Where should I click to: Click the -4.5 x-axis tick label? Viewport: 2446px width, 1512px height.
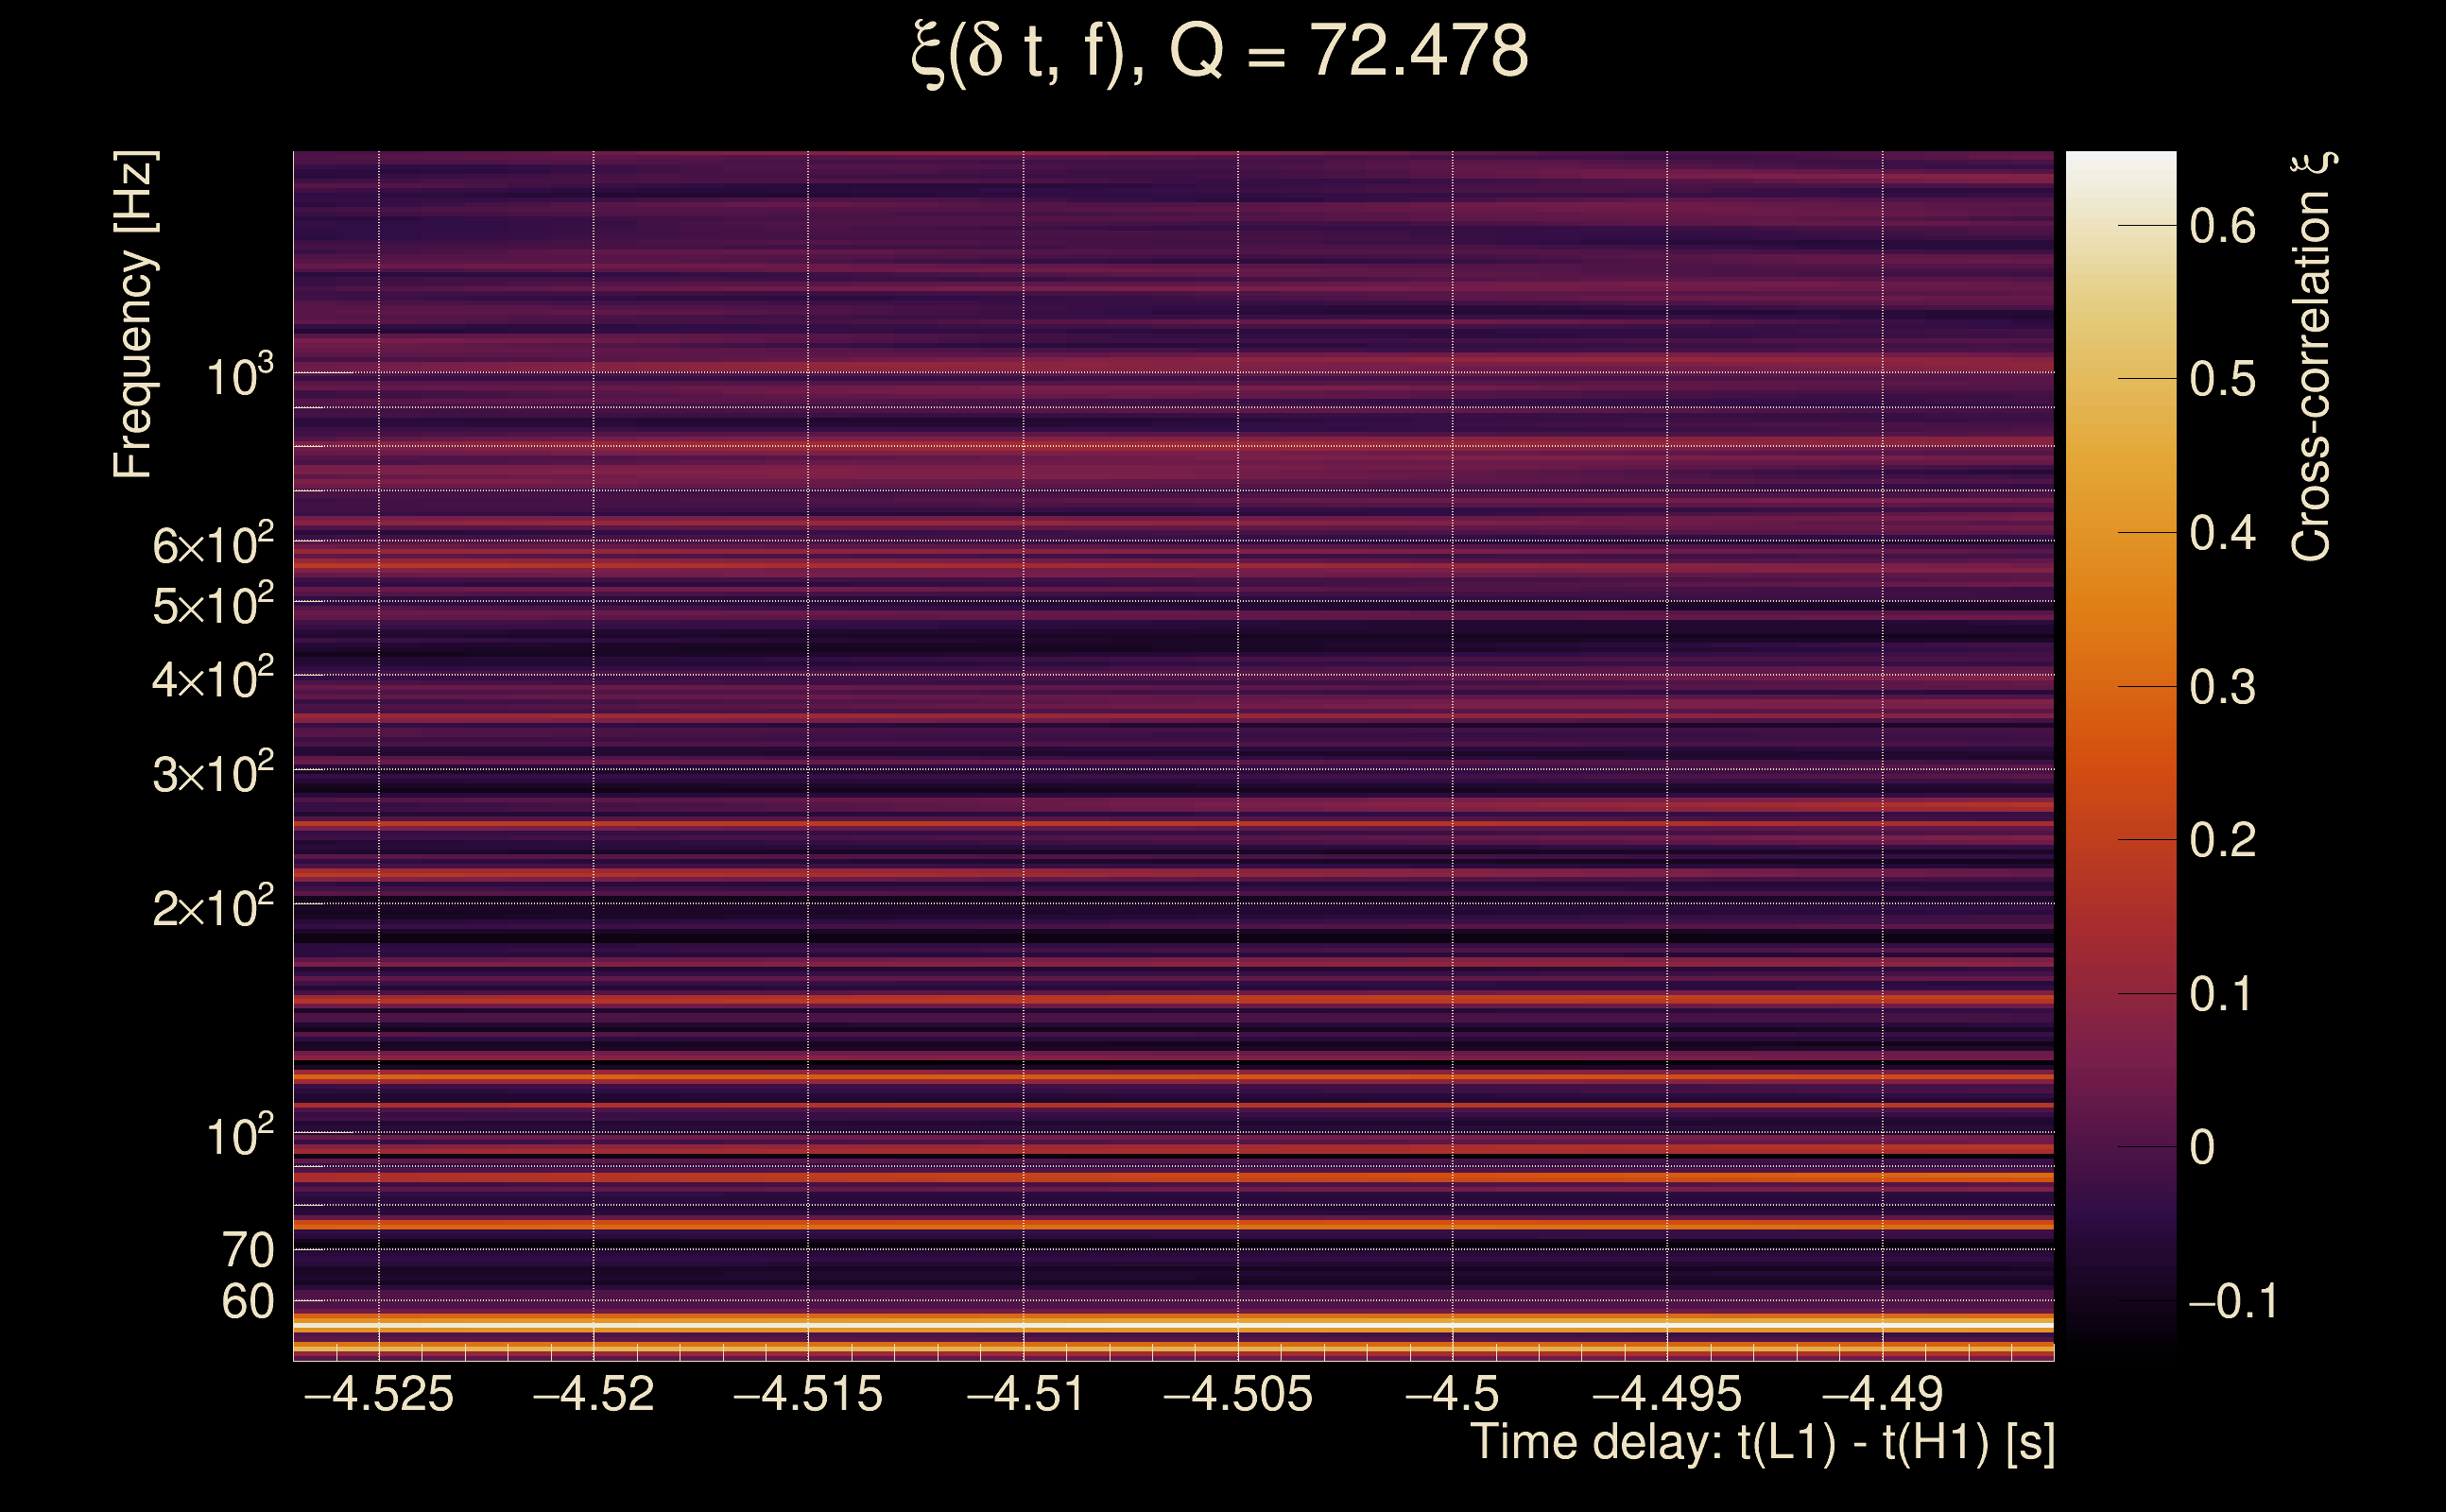click(1452, 1394)
